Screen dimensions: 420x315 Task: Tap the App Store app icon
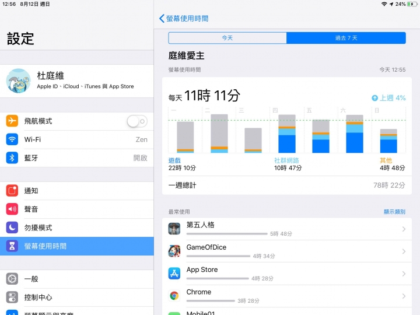coord(174,274)
